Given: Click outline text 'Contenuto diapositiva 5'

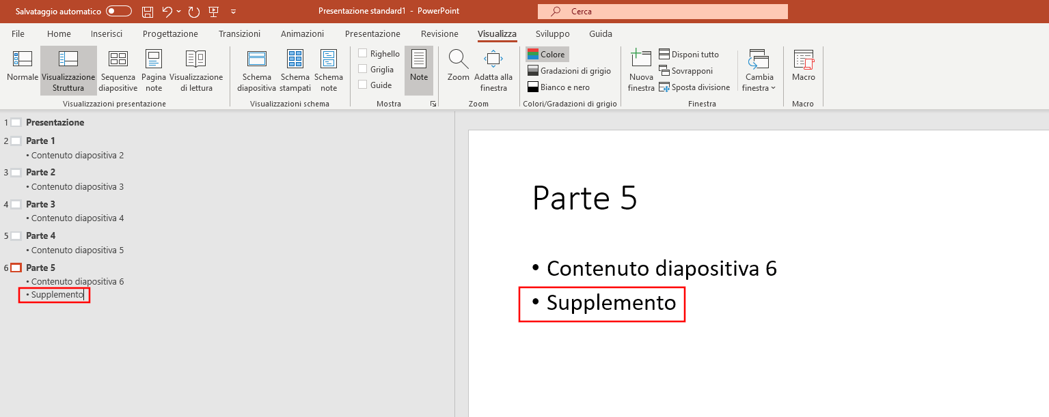Looking at the screenshot, I should click(77, 250).
